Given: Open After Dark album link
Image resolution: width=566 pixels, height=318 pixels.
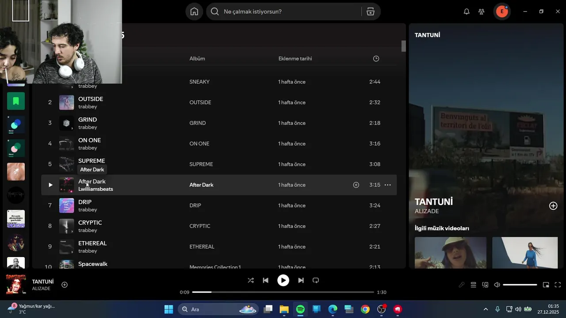Looking at the screenshot, I should [201, 185].
